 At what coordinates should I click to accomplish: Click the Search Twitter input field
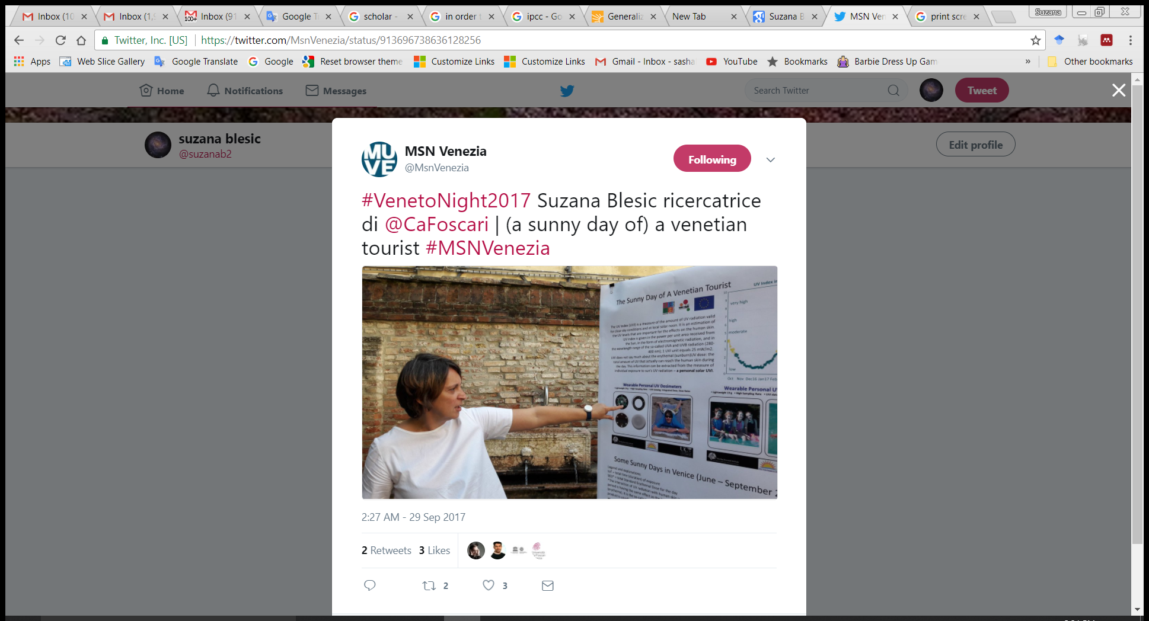click(x=818, y=91)
